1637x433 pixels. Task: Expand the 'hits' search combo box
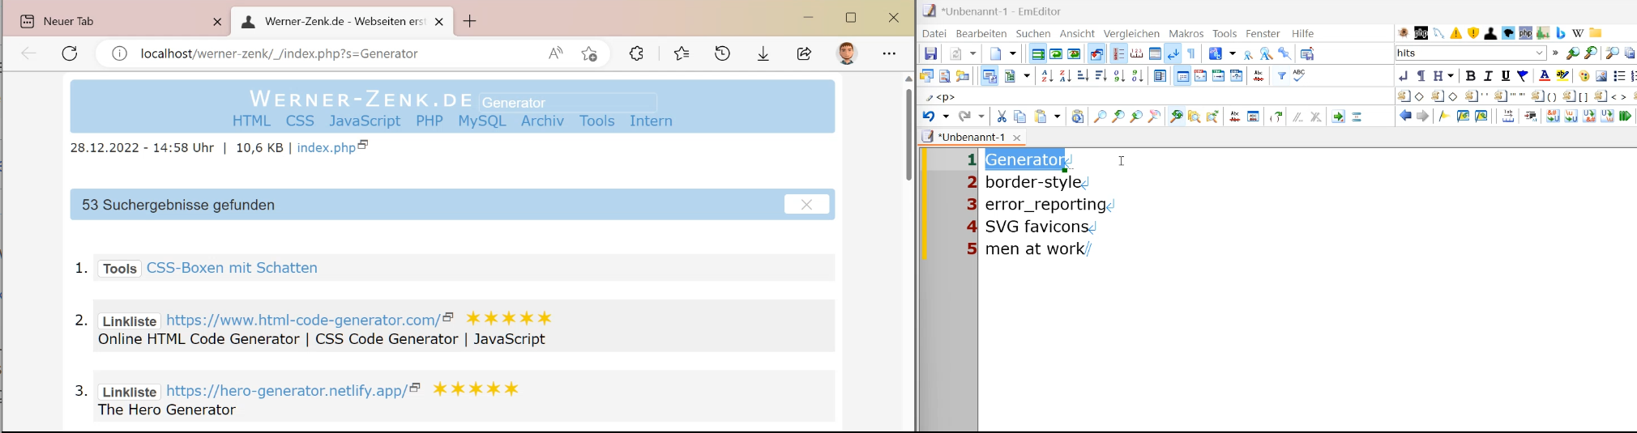point(1540,53)
